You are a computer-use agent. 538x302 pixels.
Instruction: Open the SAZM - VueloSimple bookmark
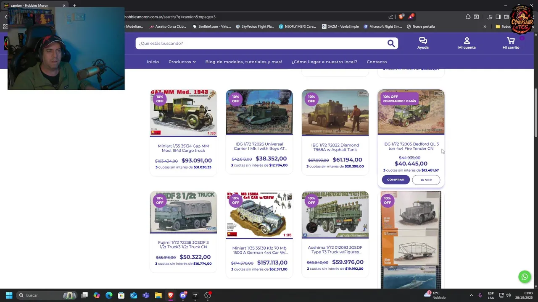point(340,26)
